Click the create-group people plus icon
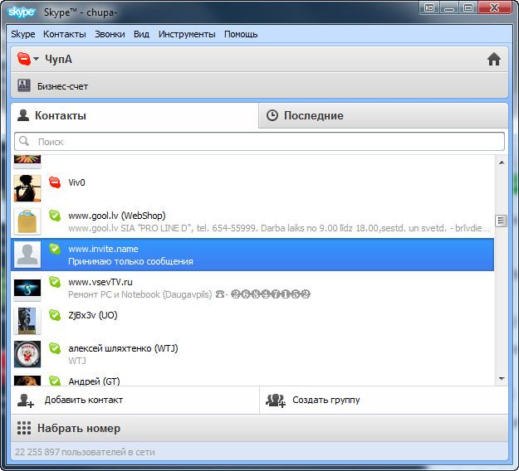 276,401
